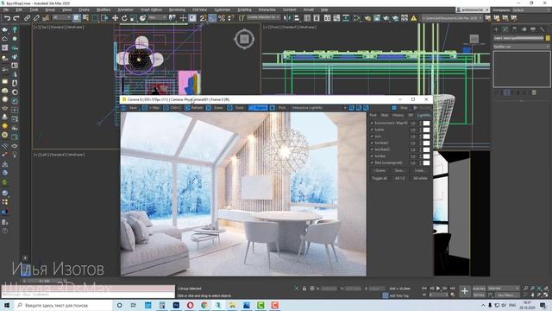The image size is (552, 311).
Task: Uncheck Environment Map LightMix layer
Action: click(x=372, y=123)
